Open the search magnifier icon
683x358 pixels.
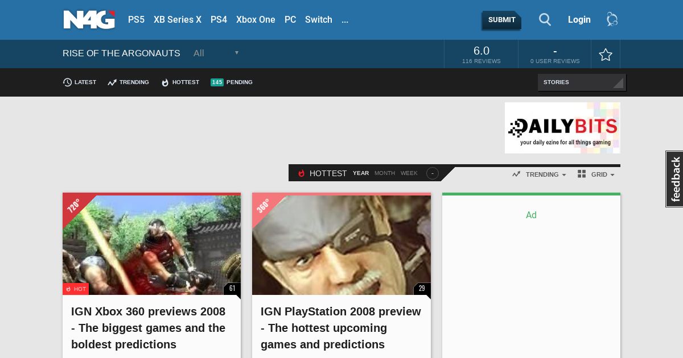click(545, 20)
